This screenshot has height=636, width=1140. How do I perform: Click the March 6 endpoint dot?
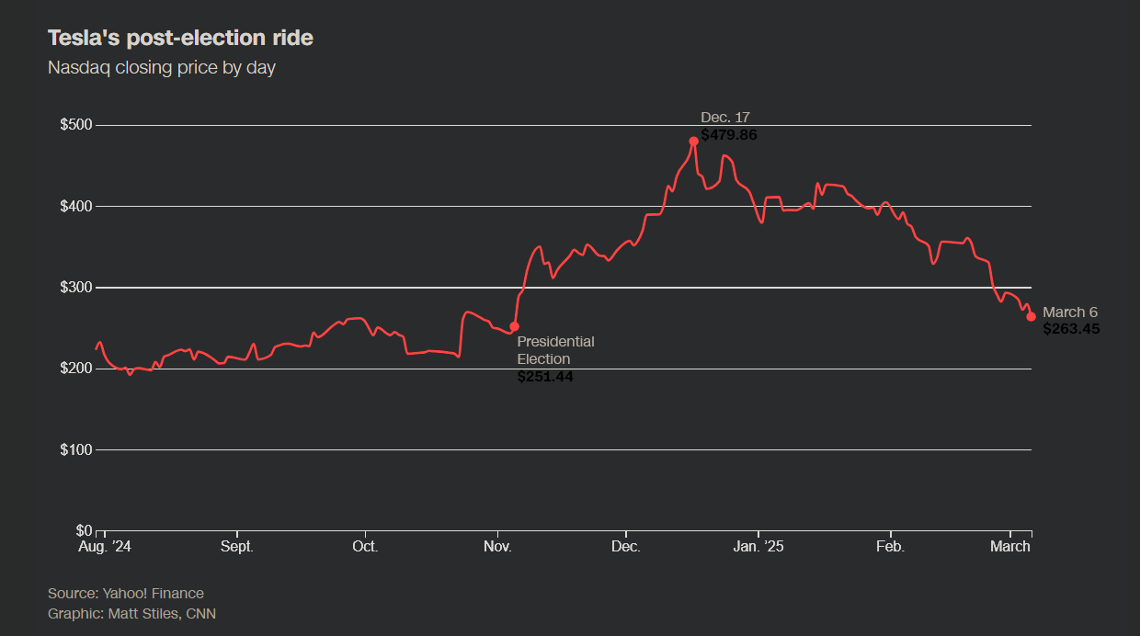(1031, 316)
